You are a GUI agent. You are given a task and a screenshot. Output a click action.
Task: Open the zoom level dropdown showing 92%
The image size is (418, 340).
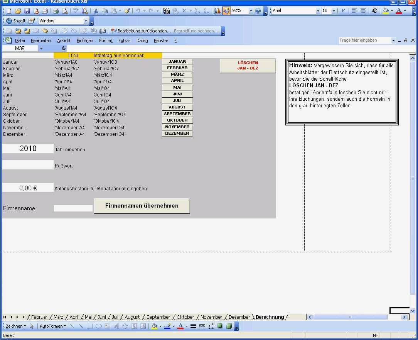[251, 10]
